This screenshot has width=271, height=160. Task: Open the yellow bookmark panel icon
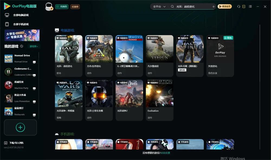tap(244, 6)
